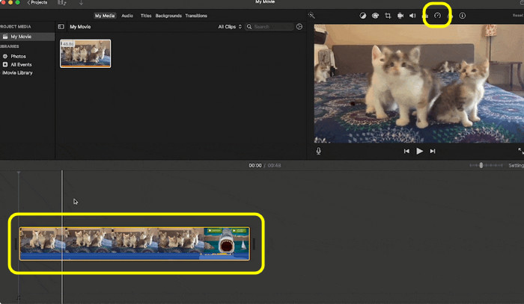524x304 pixels.
Task: Open the clip Info inspector icon
Action: tap(462, 16)
